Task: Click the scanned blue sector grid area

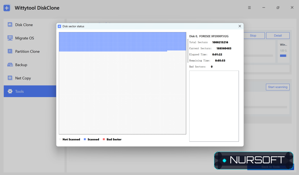Action: (x=122, y=41)
